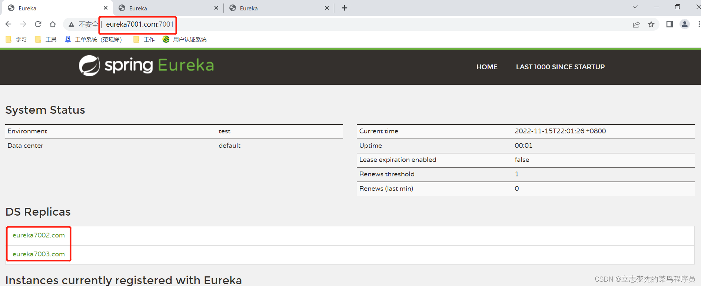Show the not-secure site warning
This screenshot has height=286, width=701.
coord(83,24)
